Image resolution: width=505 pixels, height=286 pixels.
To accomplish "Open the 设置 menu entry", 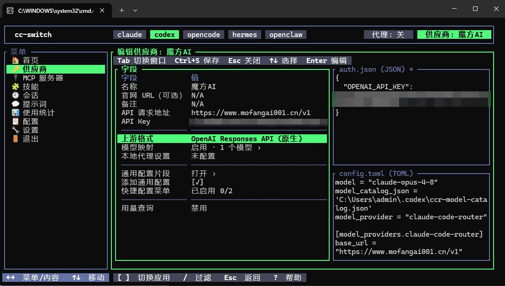I will click(31, 130).
